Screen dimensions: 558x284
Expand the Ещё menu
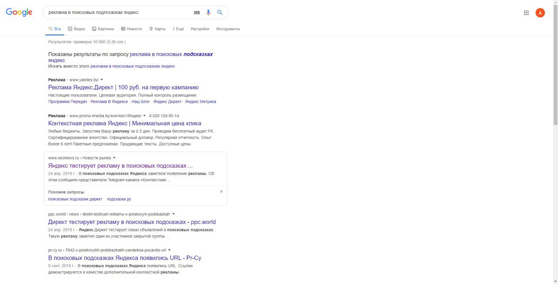click(x=178, y=29)
